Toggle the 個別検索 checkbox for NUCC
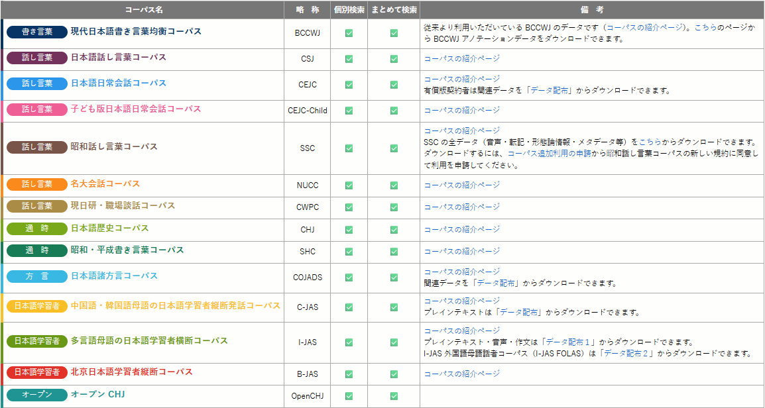 coord(349,185)
